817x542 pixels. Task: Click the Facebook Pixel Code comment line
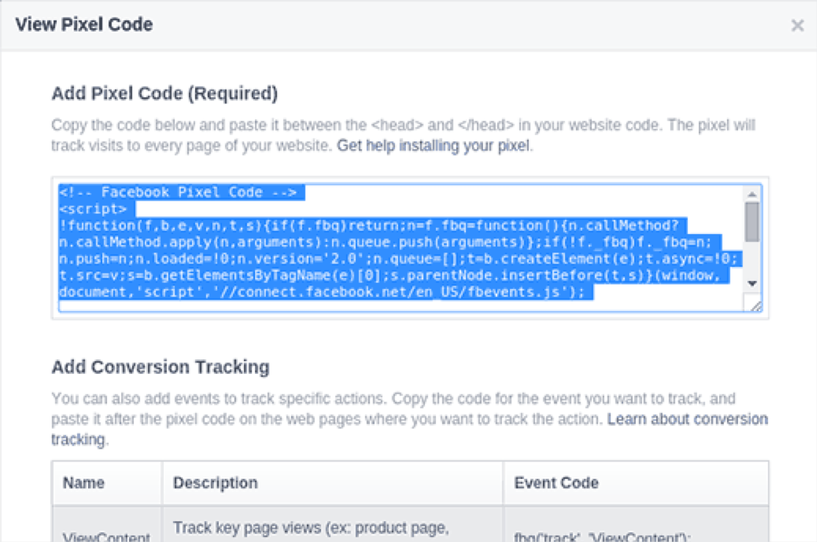click(177, 192)
